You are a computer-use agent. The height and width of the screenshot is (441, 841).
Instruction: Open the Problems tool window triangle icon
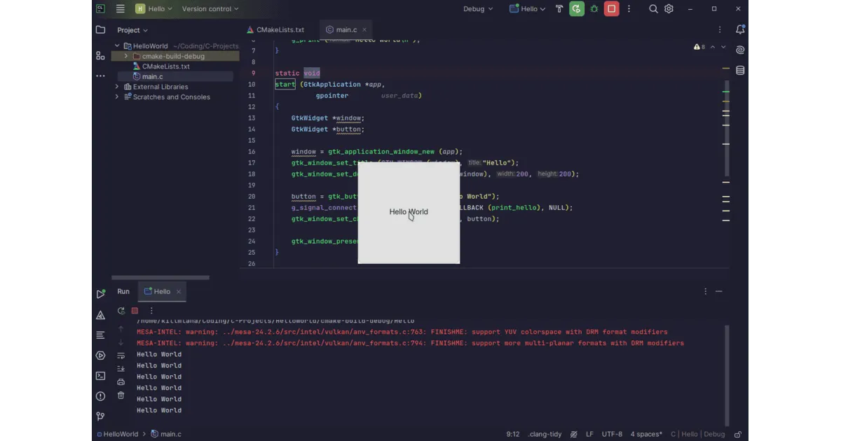pos(100,315)
